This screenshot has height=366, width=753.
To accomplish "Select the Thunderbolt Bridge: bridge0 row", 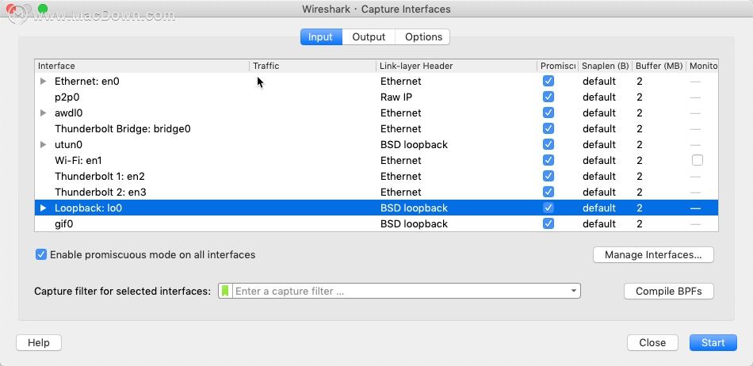I will pyautogui.click(x=376, y=128).
